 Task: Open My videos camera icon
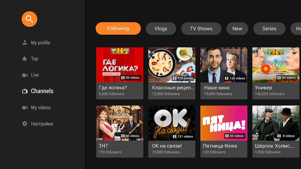25,108
